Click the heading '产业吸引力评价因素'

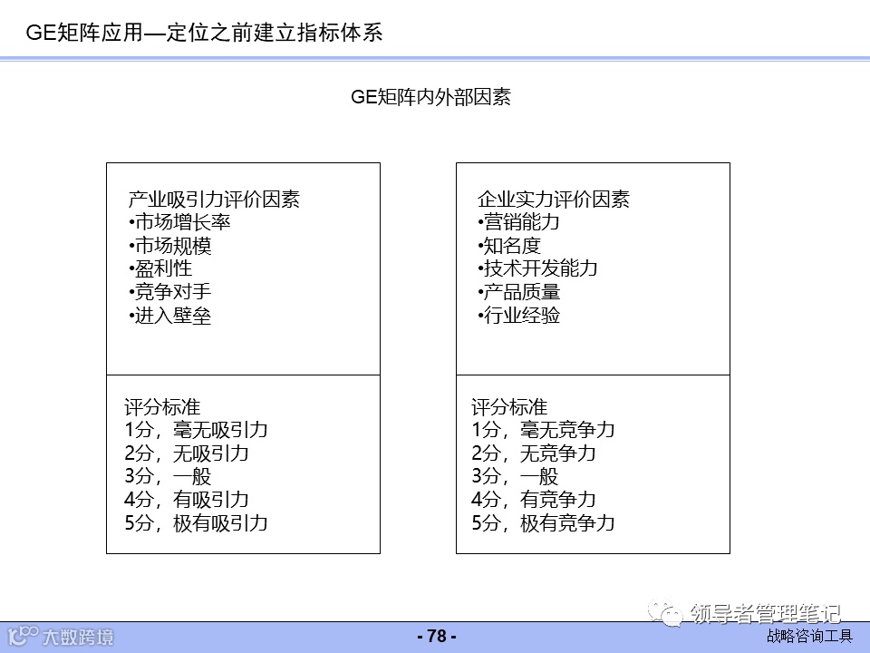(x=214, y=199)
